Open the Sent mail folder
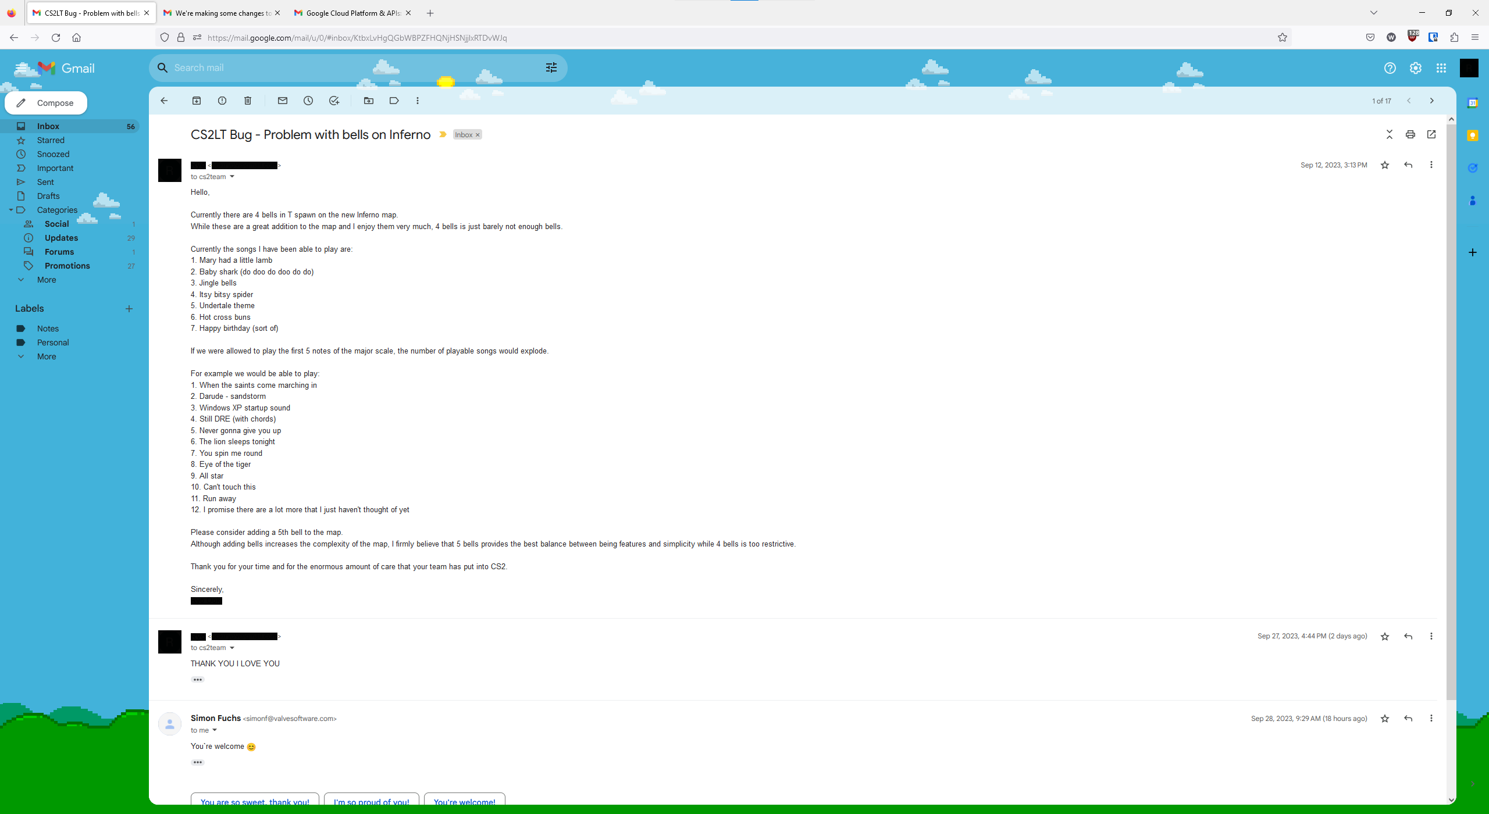The image size is (1489, 814). [x=45, y=182]
